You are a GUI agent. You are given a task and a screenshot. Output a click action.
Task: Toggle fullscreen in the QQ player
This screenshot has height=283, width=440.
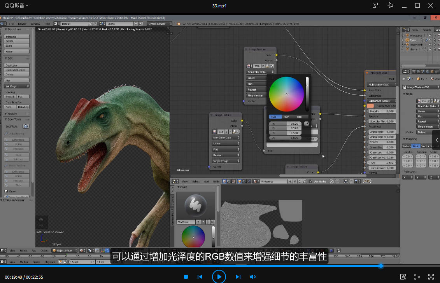coord(431,277)
